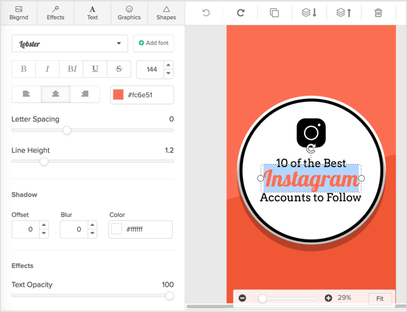This screenshot has width=407, height=312.
Task: Click the Line Height slider handle
Action: click(44, 161)
